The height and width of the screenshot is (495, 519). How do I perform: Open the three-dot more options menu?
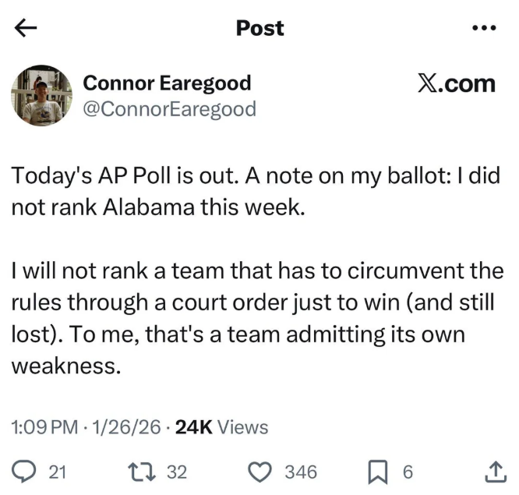tap(484, 28)
